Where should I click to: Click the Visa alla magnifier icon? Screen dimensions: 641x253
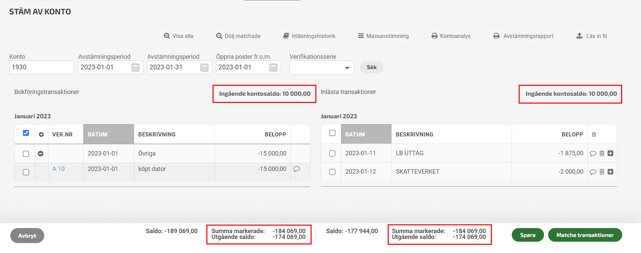coord(167,36)
